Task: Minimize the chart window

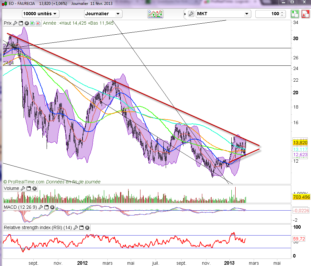Action: (283, 2)
